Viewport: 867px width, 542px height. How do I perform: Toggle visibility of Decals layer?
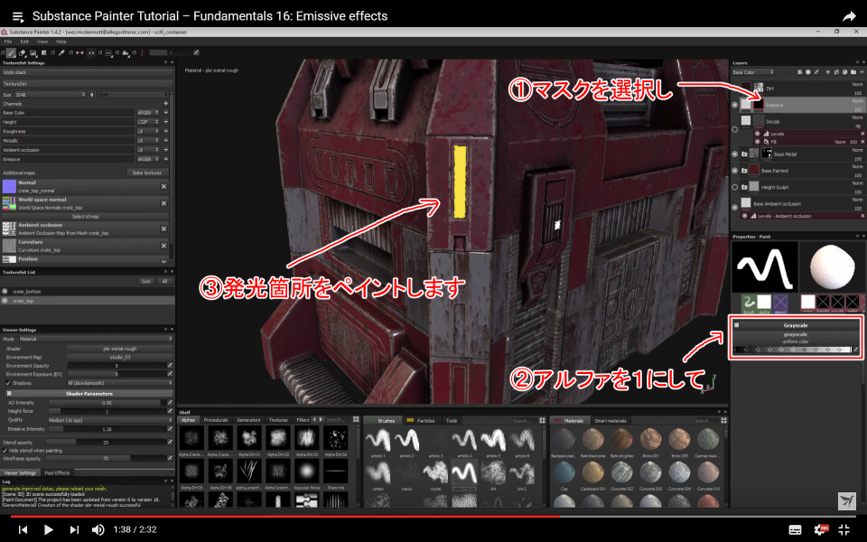tap(735, 129)
